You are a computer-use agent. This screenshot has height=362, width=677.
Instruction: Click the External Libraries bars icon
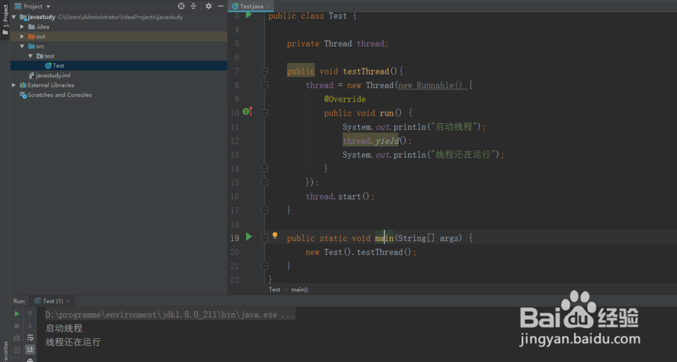(x=23, y=85)
